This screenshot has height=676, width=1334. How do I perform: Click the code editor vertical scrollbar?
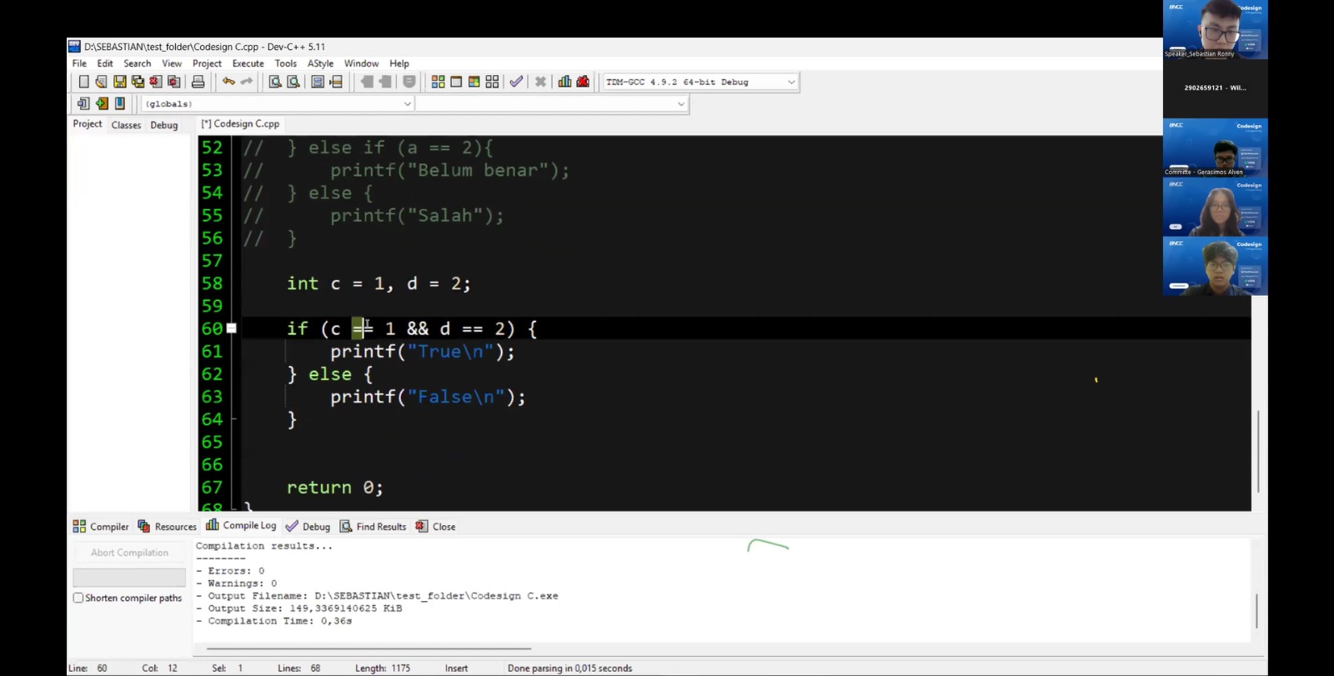1258,450
